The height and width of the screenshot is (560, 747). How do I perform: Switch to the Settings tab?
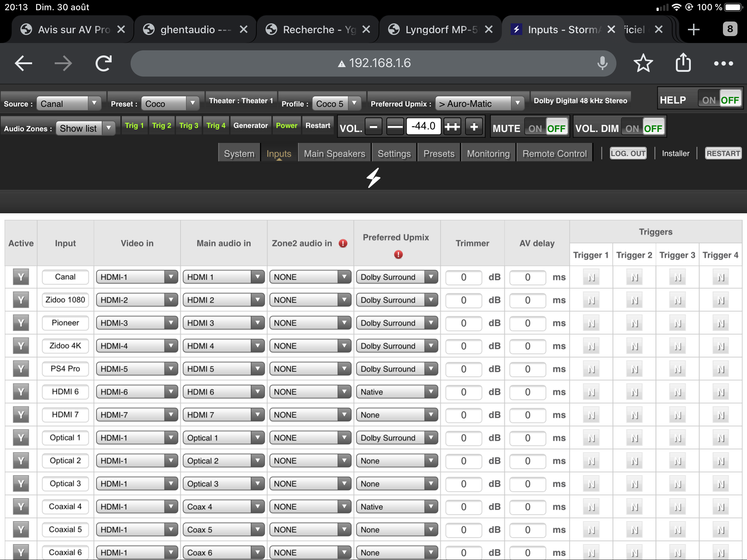(394, 153)
